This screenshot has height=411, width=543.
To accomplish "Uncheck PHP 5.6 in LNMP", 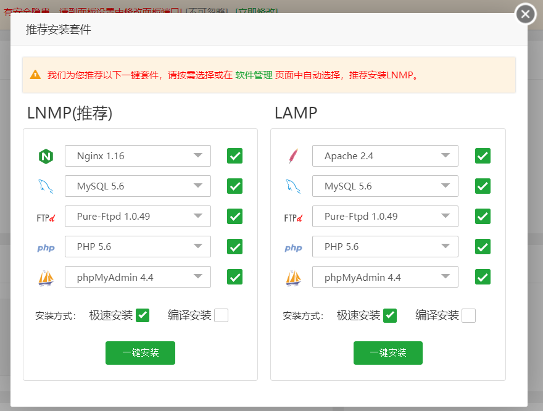I will pos(235,246).
